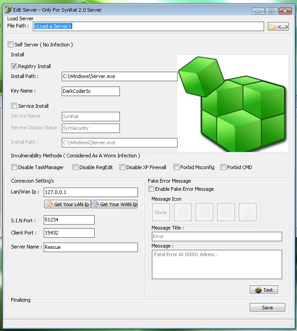Enable the Self Server (No Infection) checkbox
Viewport: 297px width, 331px height.
pos(10,45)
